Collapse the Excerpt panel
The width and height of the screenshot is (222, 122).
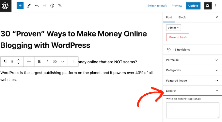tap(192, 91)
